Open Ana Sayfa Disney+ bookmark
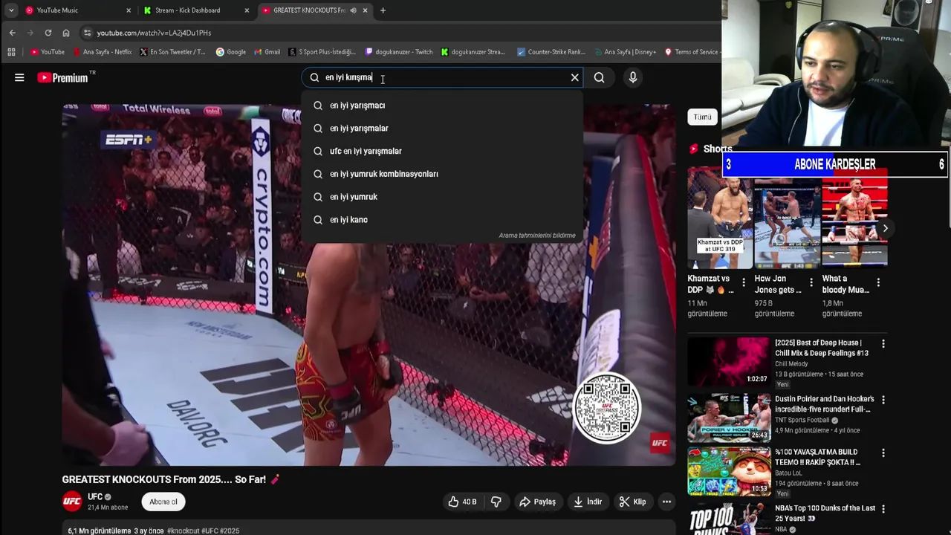Viewport: 951px width, 535px height. coord(624,52)
